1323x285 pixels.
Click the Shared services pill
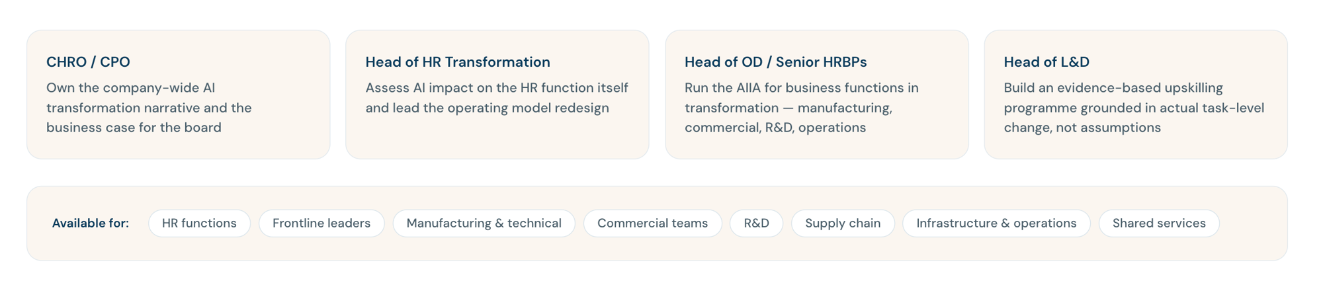1159,224
